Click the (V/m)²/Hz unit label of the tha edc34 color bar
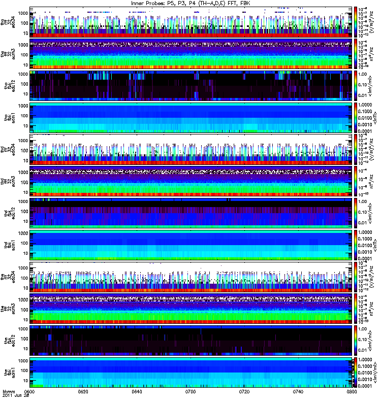The height and width of the screenshot is (406, 381). pyautogui.click(x=371, y=22)
